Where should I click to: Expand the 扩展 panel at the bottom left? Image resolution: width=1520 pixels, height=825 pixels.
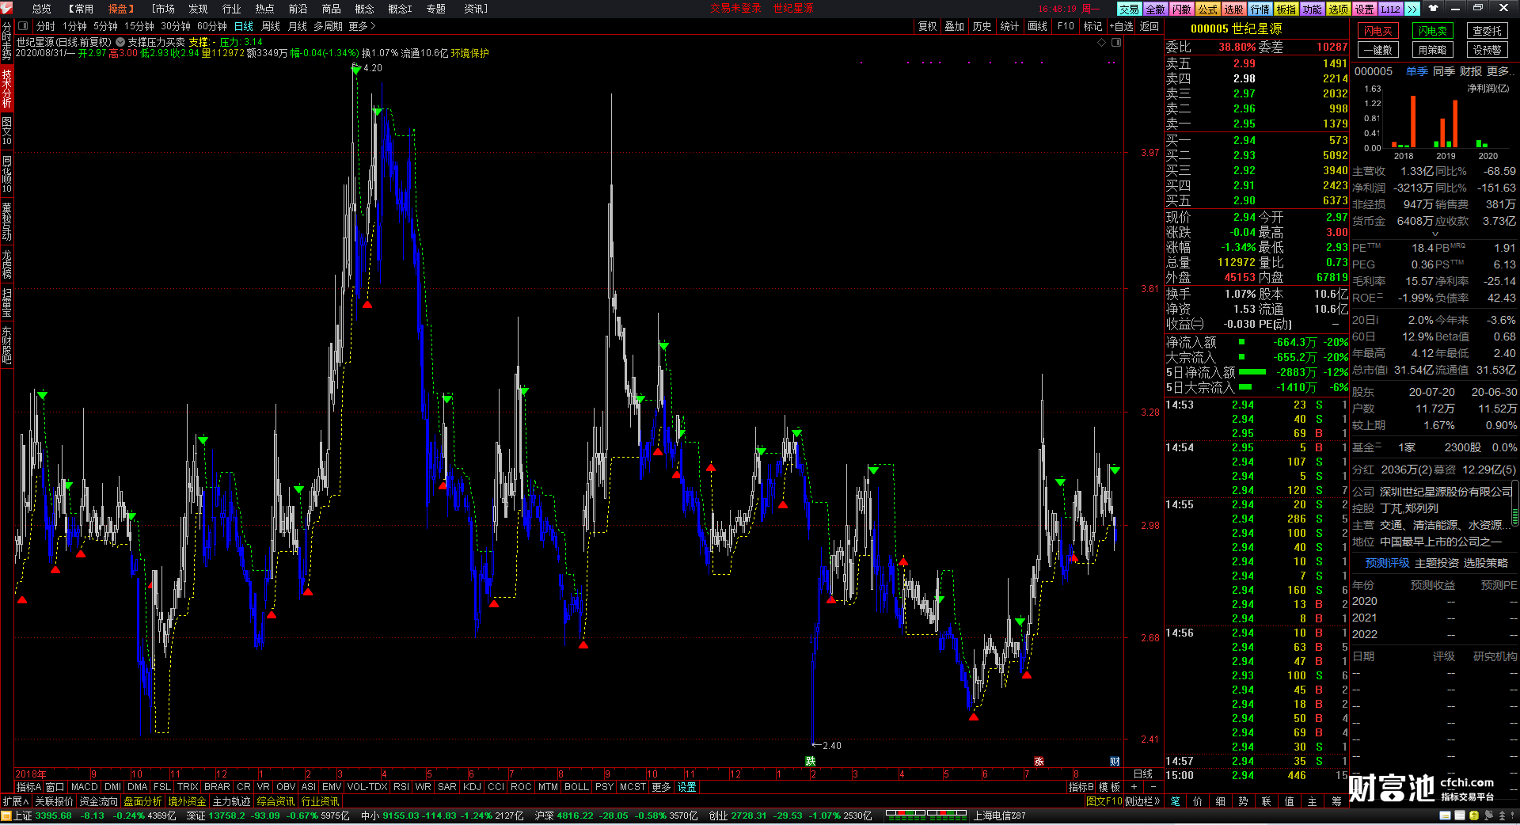pyautogui.click(x=16, y=801)
